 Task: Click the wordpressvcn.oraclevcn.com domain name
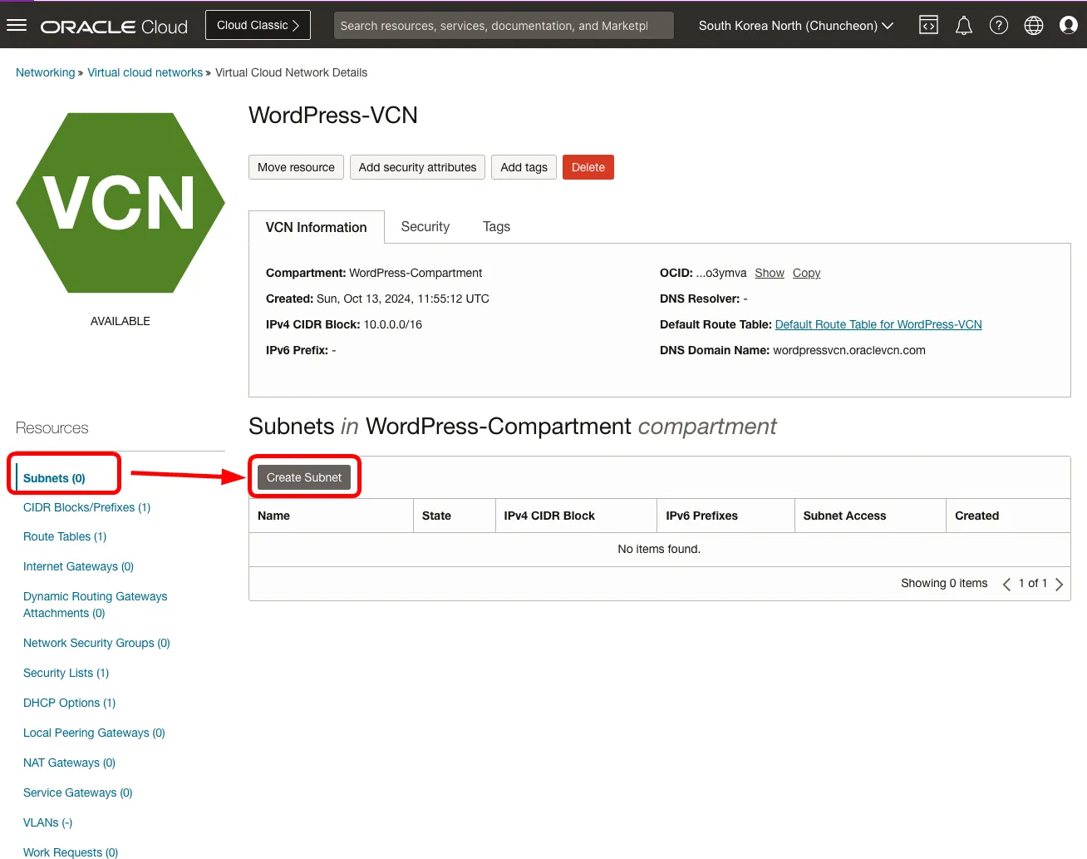849,350
